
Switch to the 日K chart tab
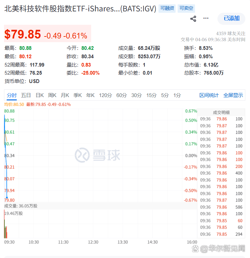pos(40,95)
